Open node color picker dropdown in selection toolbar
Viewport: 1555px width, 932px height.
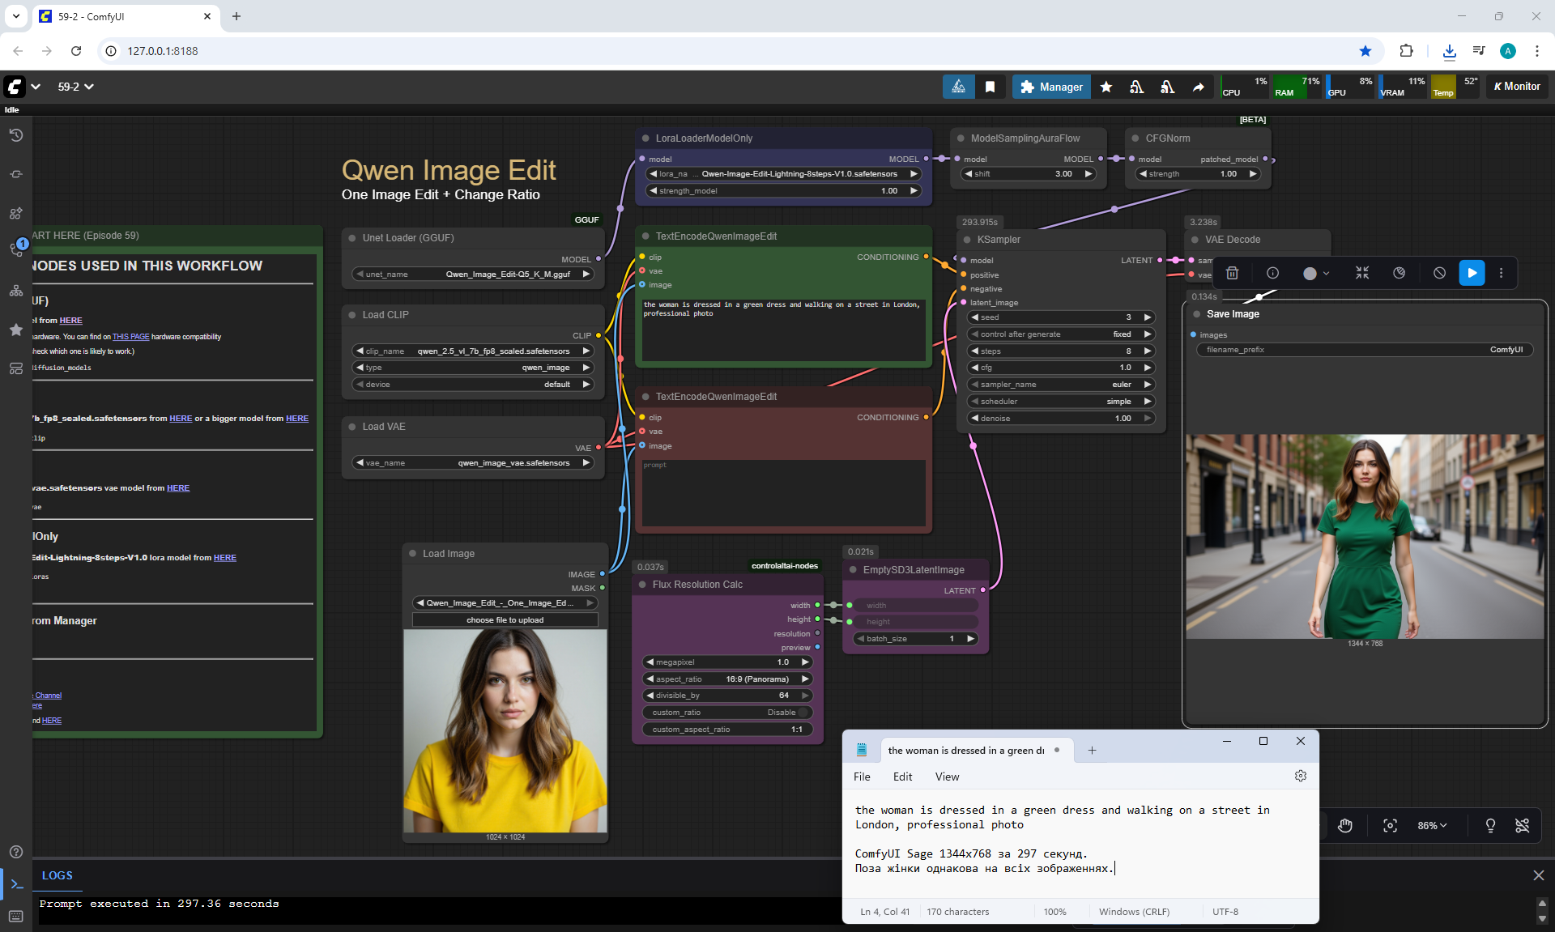pyautogui.click(x=1316, y=274)
